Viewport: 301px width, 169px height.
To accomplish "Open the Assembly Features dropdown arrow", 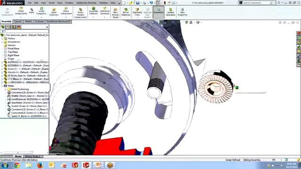I will (94, 17).
